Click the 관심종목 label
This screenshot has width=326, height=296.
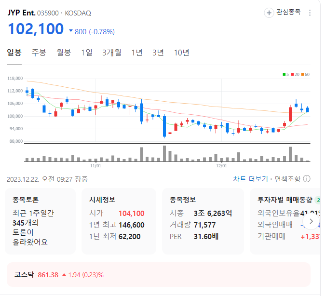pyautogui.click(x=288, y=12)
